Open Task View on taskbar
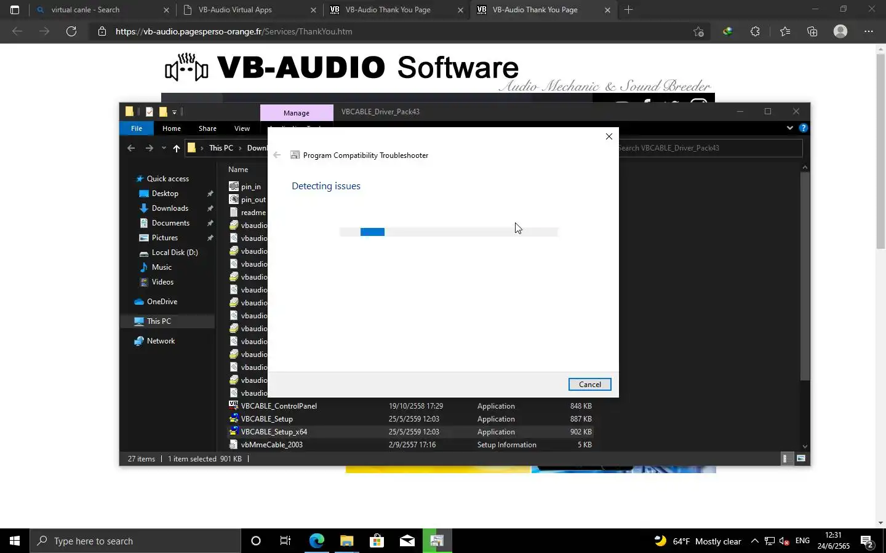 click(x=285, y=541)
